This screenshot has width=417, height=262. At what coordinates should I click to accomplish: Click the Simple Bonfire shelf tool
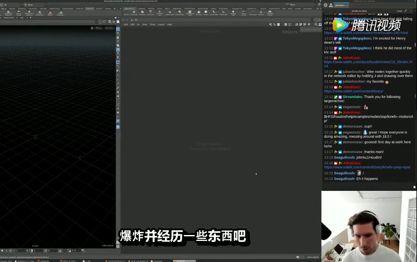(50, 13)
